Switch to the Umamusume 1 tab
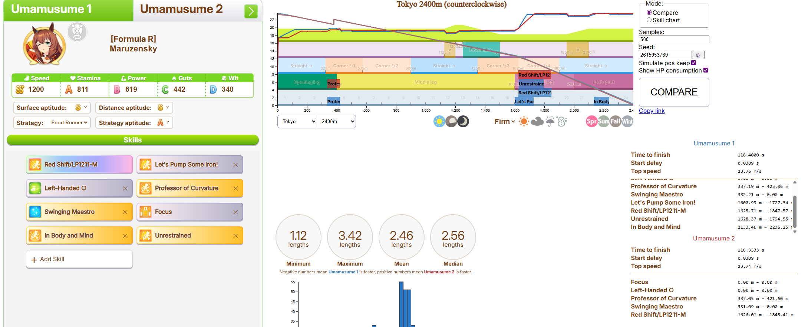Screen dimensions: 808x327 click(x=68, y=10)
